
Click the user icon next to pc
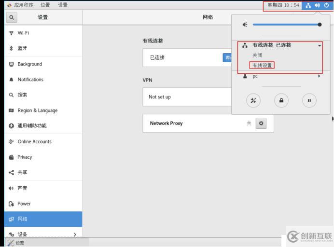[x=245, y=76]
